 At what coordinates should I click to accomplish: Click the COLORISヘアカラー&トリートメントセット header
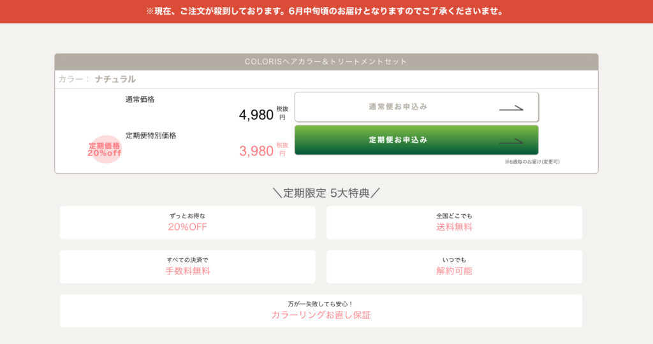326,62
